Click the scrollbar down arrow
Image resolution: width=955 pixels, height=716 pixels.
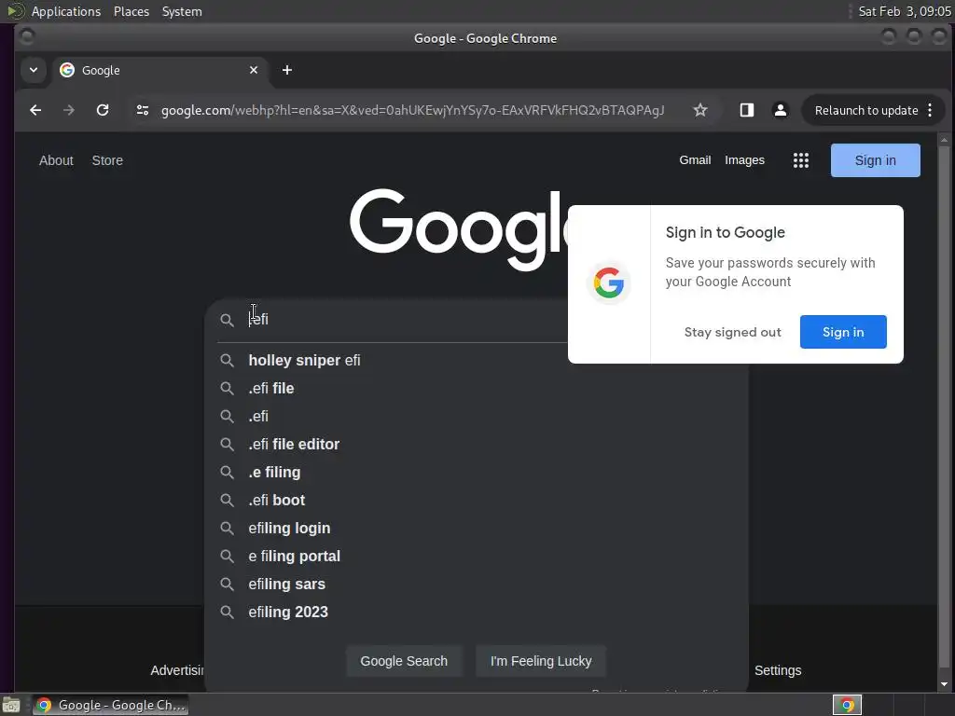(x=944, y=684)
